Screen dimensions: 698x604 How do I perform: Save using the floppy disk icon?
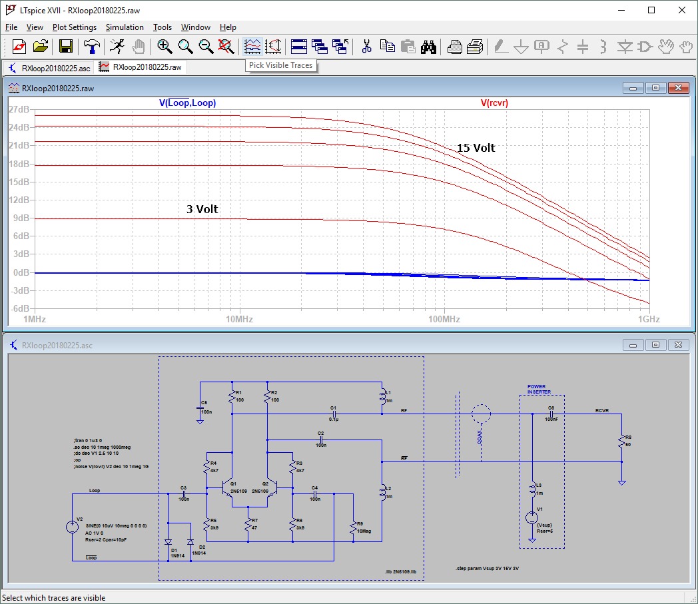pyautogui.click(x=66, y=46)
